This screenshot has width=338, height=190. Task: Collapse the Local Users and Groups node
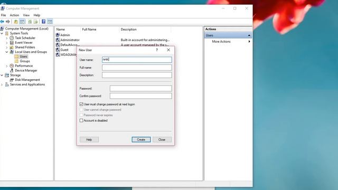point(7,52)
